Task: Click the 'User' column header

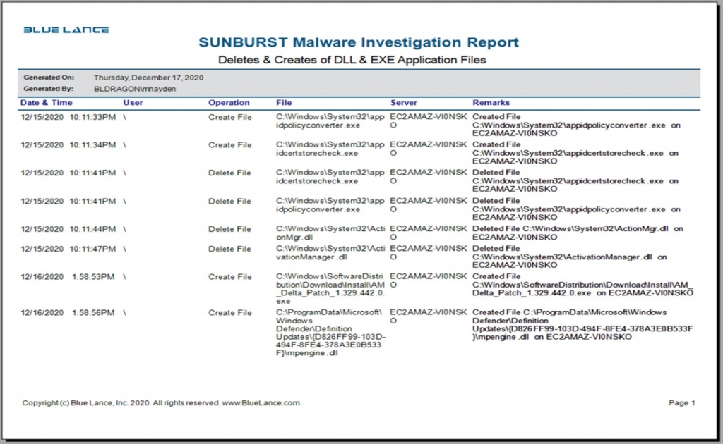Action: point(133,103)
